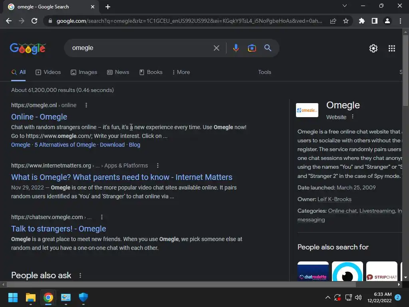Bookmark this page with the star icon
This screenshot has width=409, height=307.
pyautogui.click(x=346, y=21)
